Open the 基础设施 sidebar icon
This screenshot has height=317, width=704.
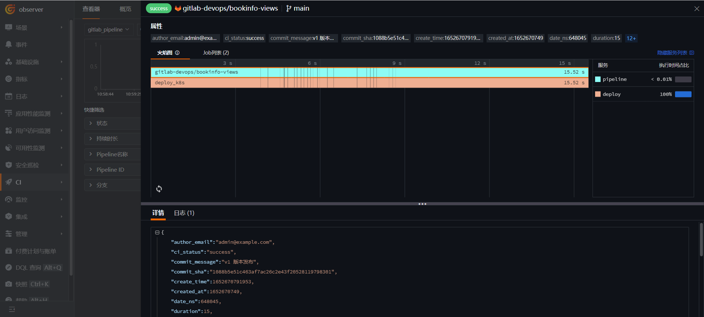pyautogui.click(x=8, y=62)
